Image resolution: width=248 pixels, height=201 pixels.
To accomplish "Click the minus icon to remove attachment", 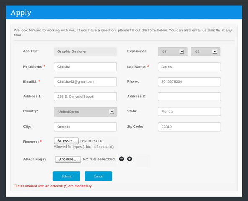I will click(x=121, y=159).
